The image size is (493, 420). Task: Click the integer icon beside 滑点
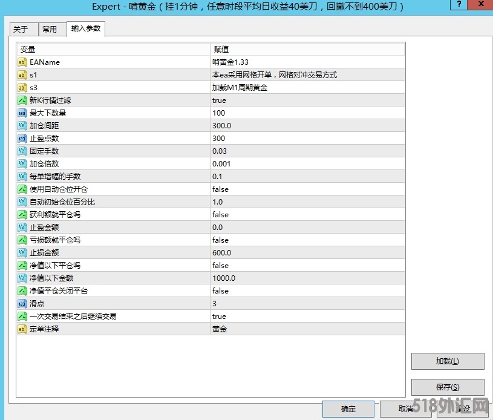click(22, 304)
